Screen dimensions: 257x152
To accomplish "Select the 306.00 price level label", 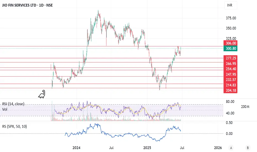I will point(231,43).
